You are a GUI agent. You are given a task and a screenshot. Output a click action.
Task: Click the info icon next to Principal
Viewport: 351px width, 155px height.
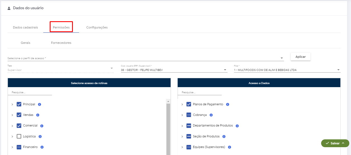pos(39,104)
